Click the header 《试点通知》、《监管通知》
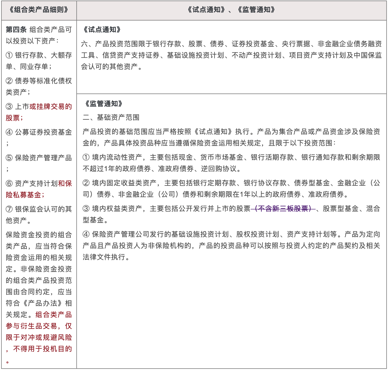388x370 pixels. pyautogui.click(x=231, y=10)
